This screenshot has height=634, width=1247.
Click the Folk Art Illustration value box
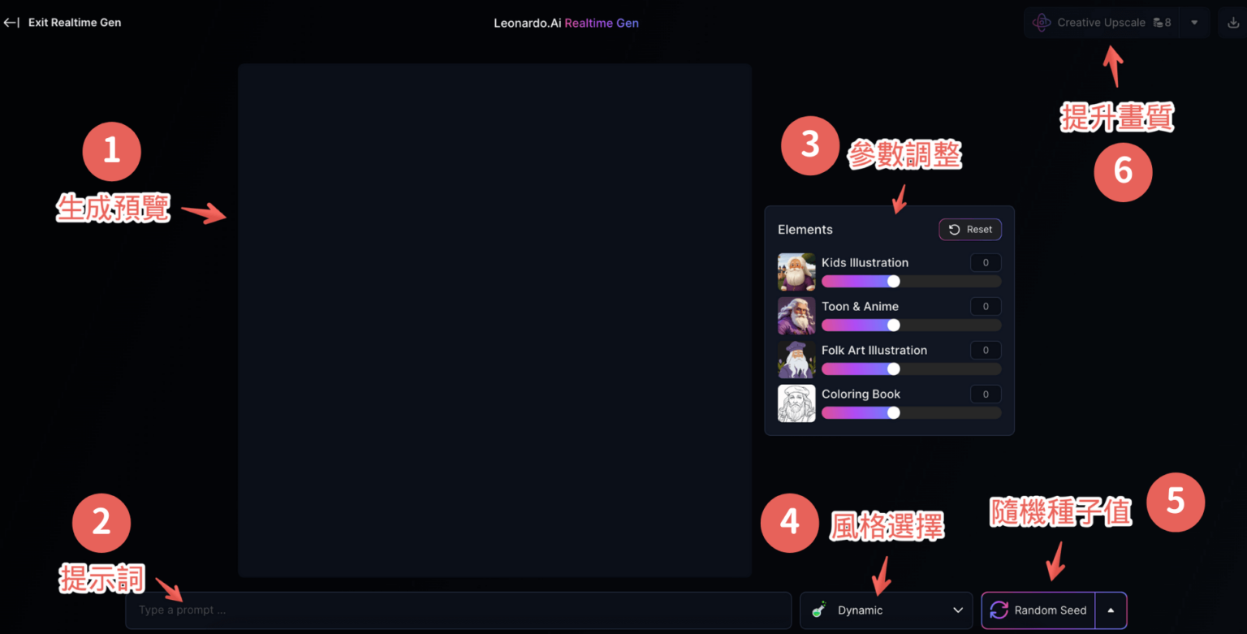click(x=986, y=350)
